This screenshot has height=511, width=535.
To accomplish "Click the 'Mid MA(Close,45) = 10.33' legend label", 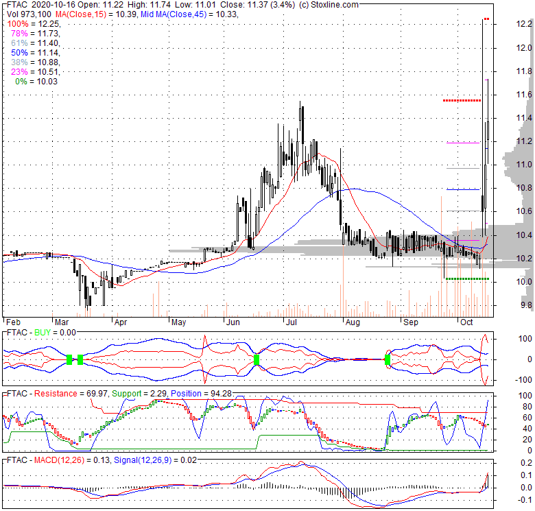I will 189,14.
